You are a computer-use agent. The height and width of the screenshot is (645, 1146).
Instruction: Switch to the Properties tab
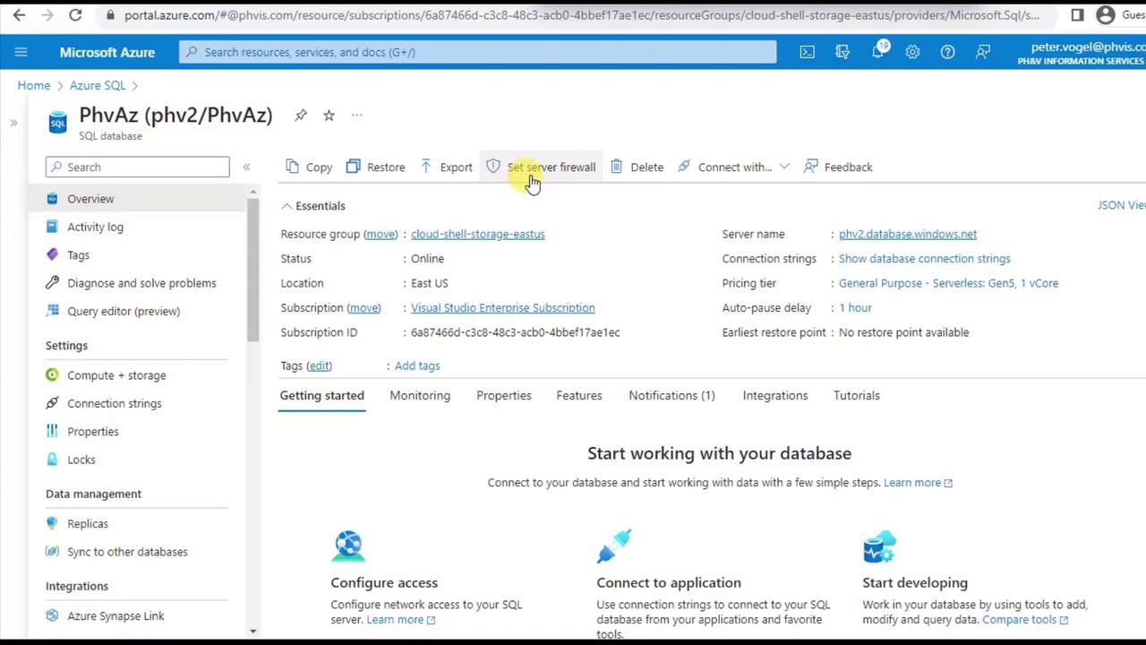504,395
